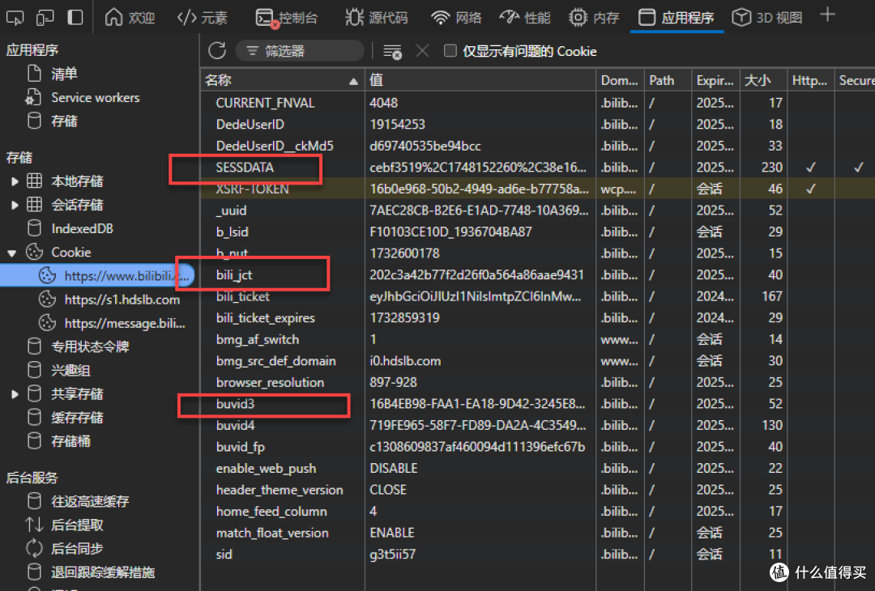Screen dimensions: 875x591
Task: Select the header_theme_version cookie name
Action: point(280,490)
